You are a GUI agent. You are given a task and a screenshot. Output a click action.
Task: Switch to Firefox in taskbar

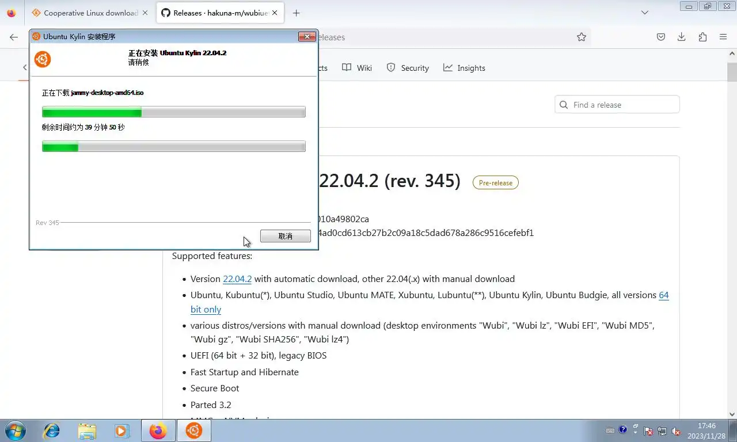158,430
